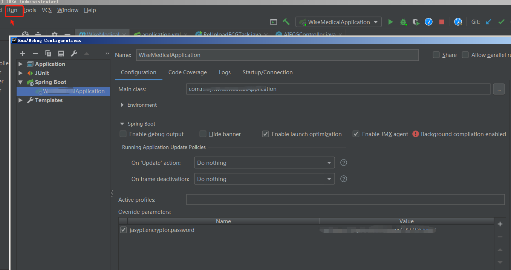Click the Main class input field
The image size is (511, 270).
338,89
